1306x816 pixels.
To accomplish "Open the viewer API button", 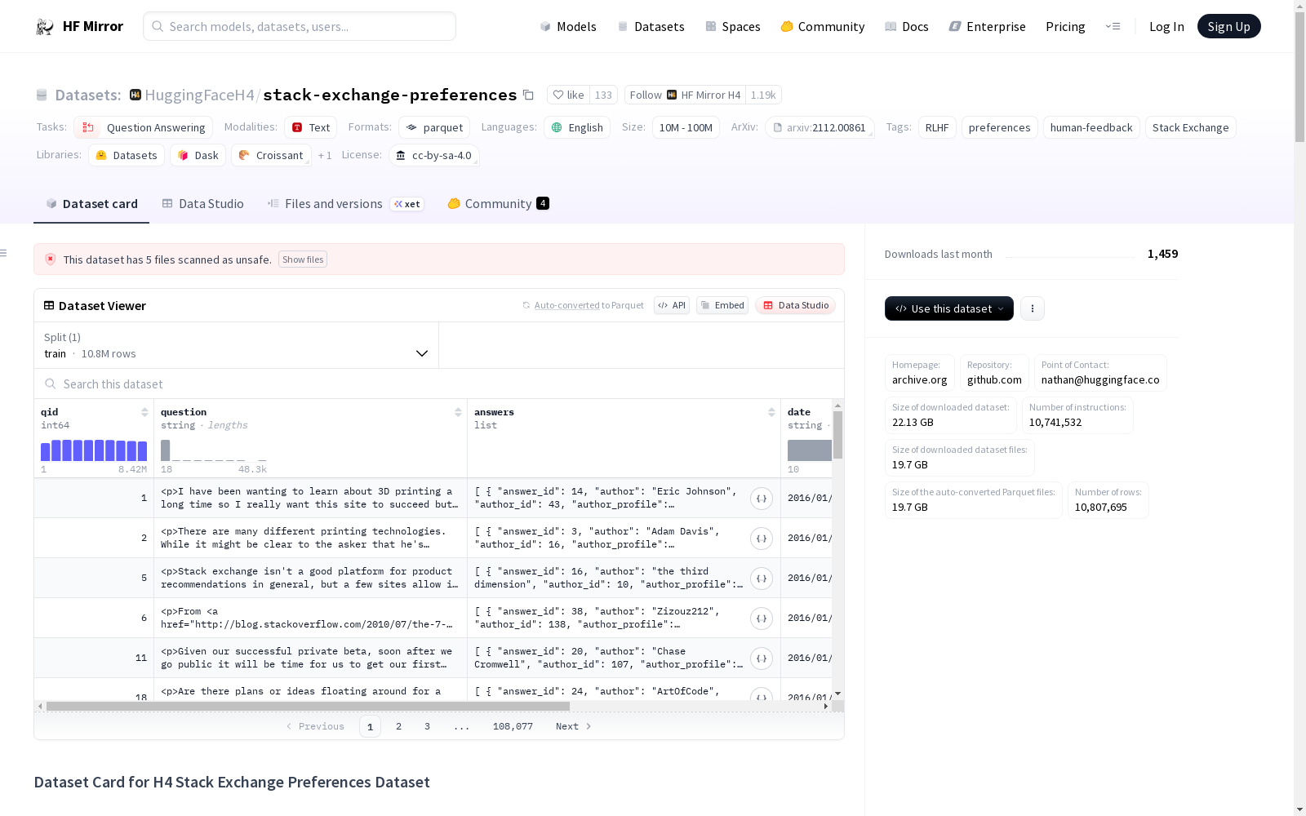I will (672, 305).
